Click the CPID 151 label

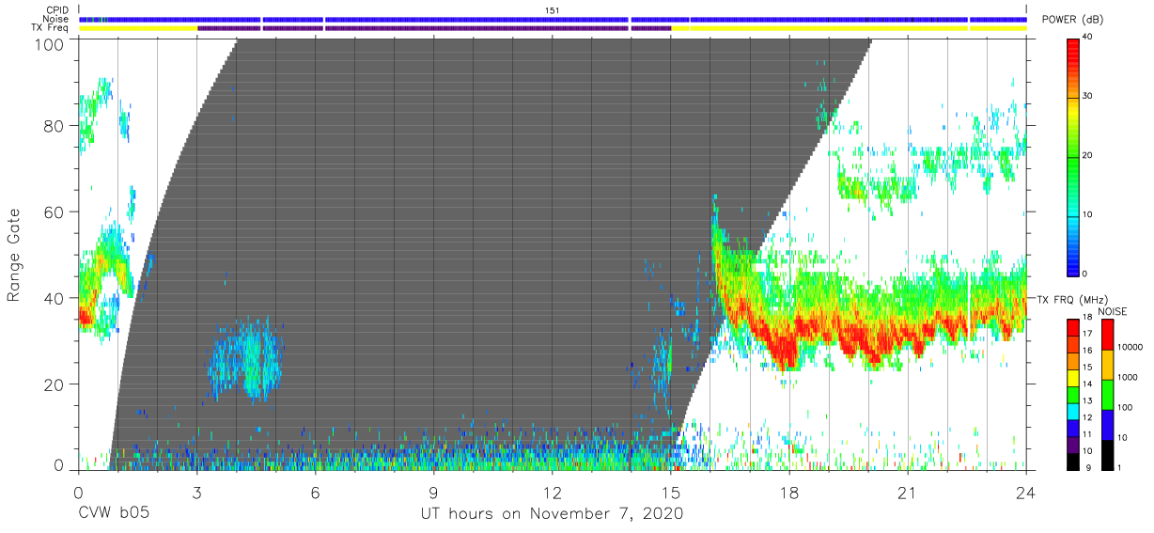pyautogui.click(x=552, y=10)
